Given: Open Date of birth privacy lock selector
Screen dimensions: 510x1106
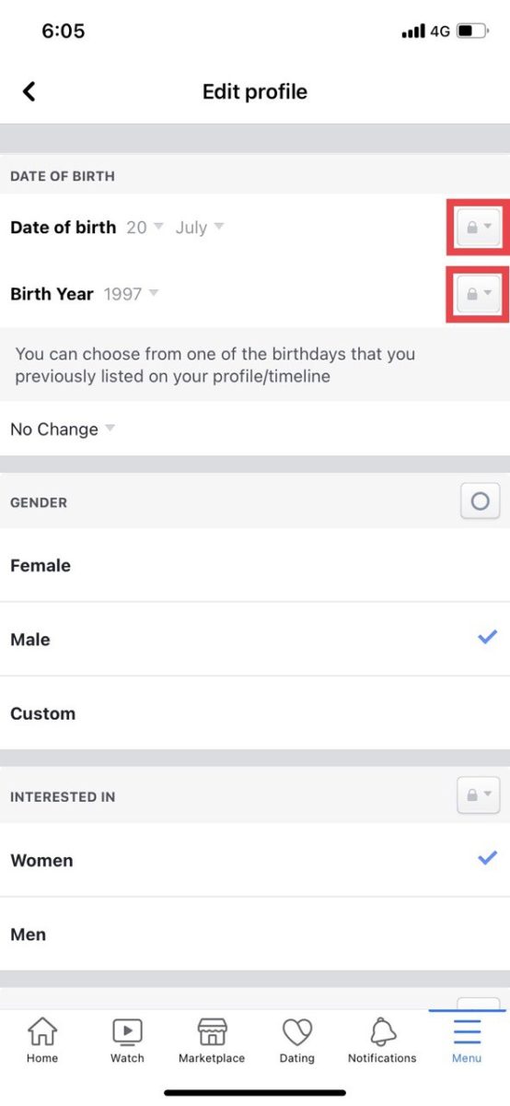Looking at the screenshot, I should [479, 227].
